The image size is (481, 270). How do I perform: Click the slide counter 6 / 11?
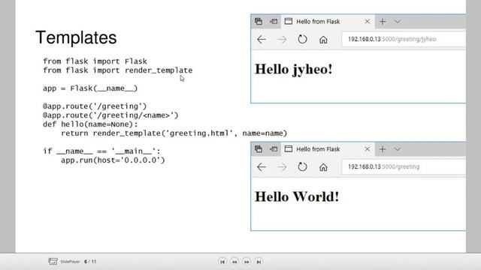coord(90,262)
